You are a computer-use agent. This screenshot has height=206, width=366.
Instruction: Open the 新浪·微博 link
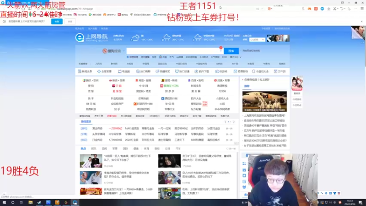117,81
